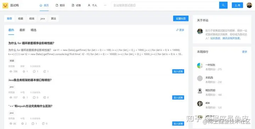Click the code preview text under first question
Viewport: 255px width, 129px height.
(96, 52)
